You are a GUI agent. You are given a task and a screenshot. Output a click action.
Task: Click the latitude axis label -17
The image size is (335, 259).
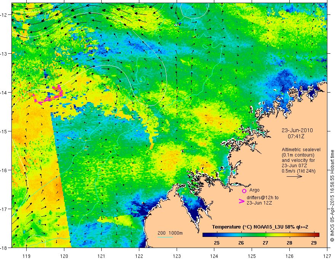[x=4, y=209]
